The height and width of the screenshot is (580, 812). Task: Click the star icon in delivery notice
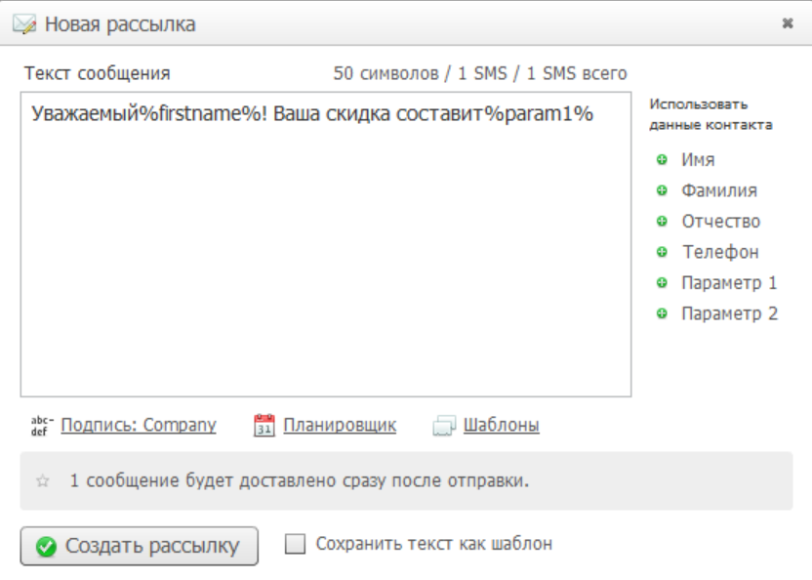(42, 481)
